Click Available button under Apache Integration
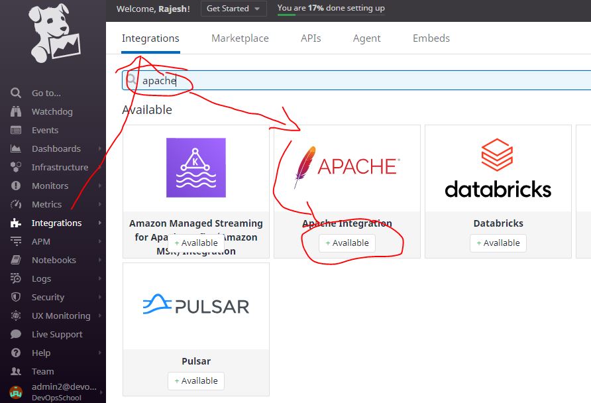This screenshot has width=591, height=403. coord(347,243)
